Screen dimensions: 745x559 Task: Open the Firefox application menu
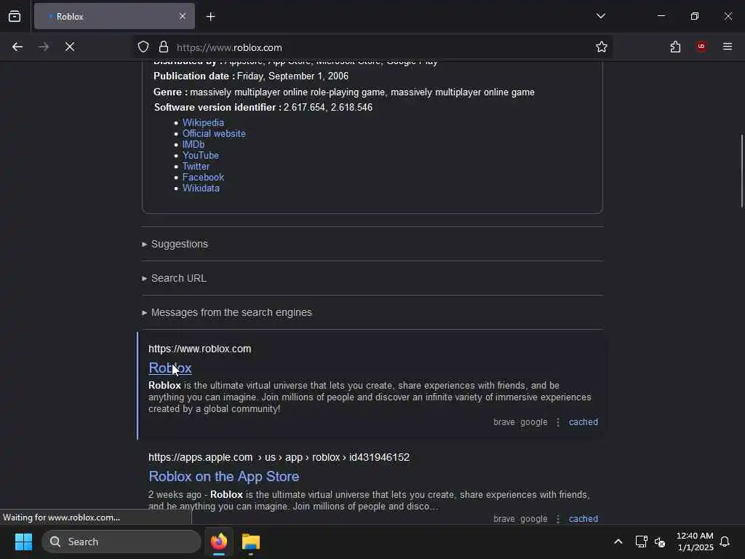point(728,47)
